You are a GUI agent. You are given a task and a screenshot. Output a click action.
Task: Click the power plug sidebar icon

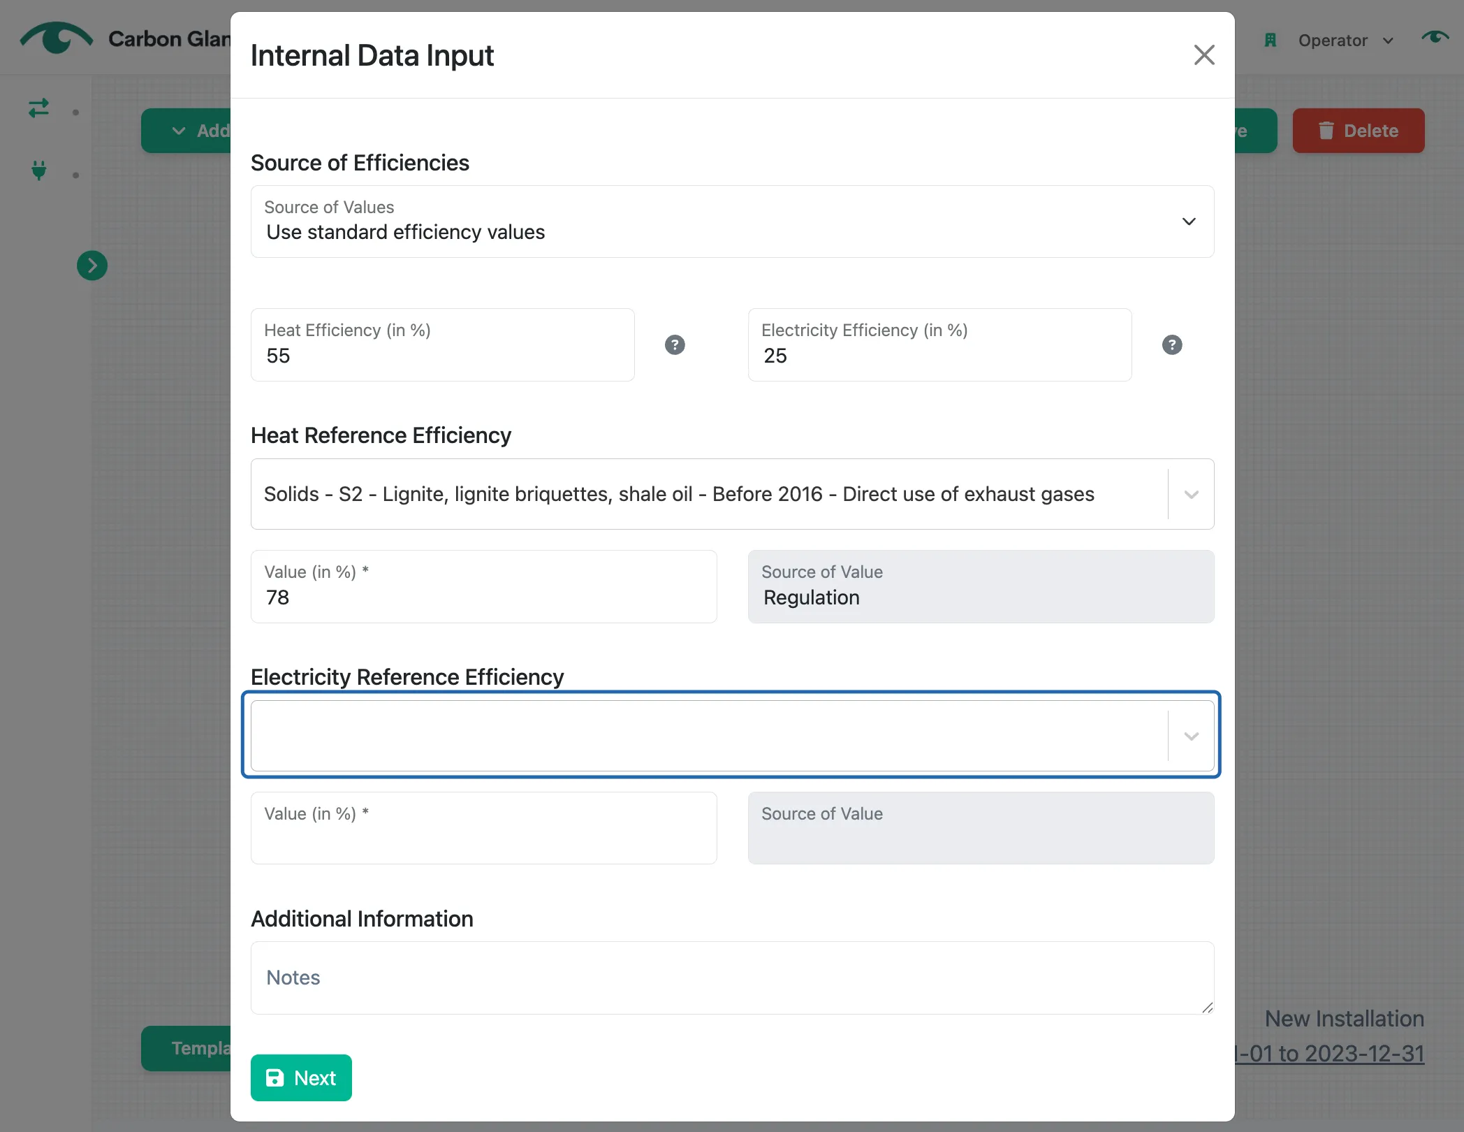pyautogui.click(x=39, y=170)
